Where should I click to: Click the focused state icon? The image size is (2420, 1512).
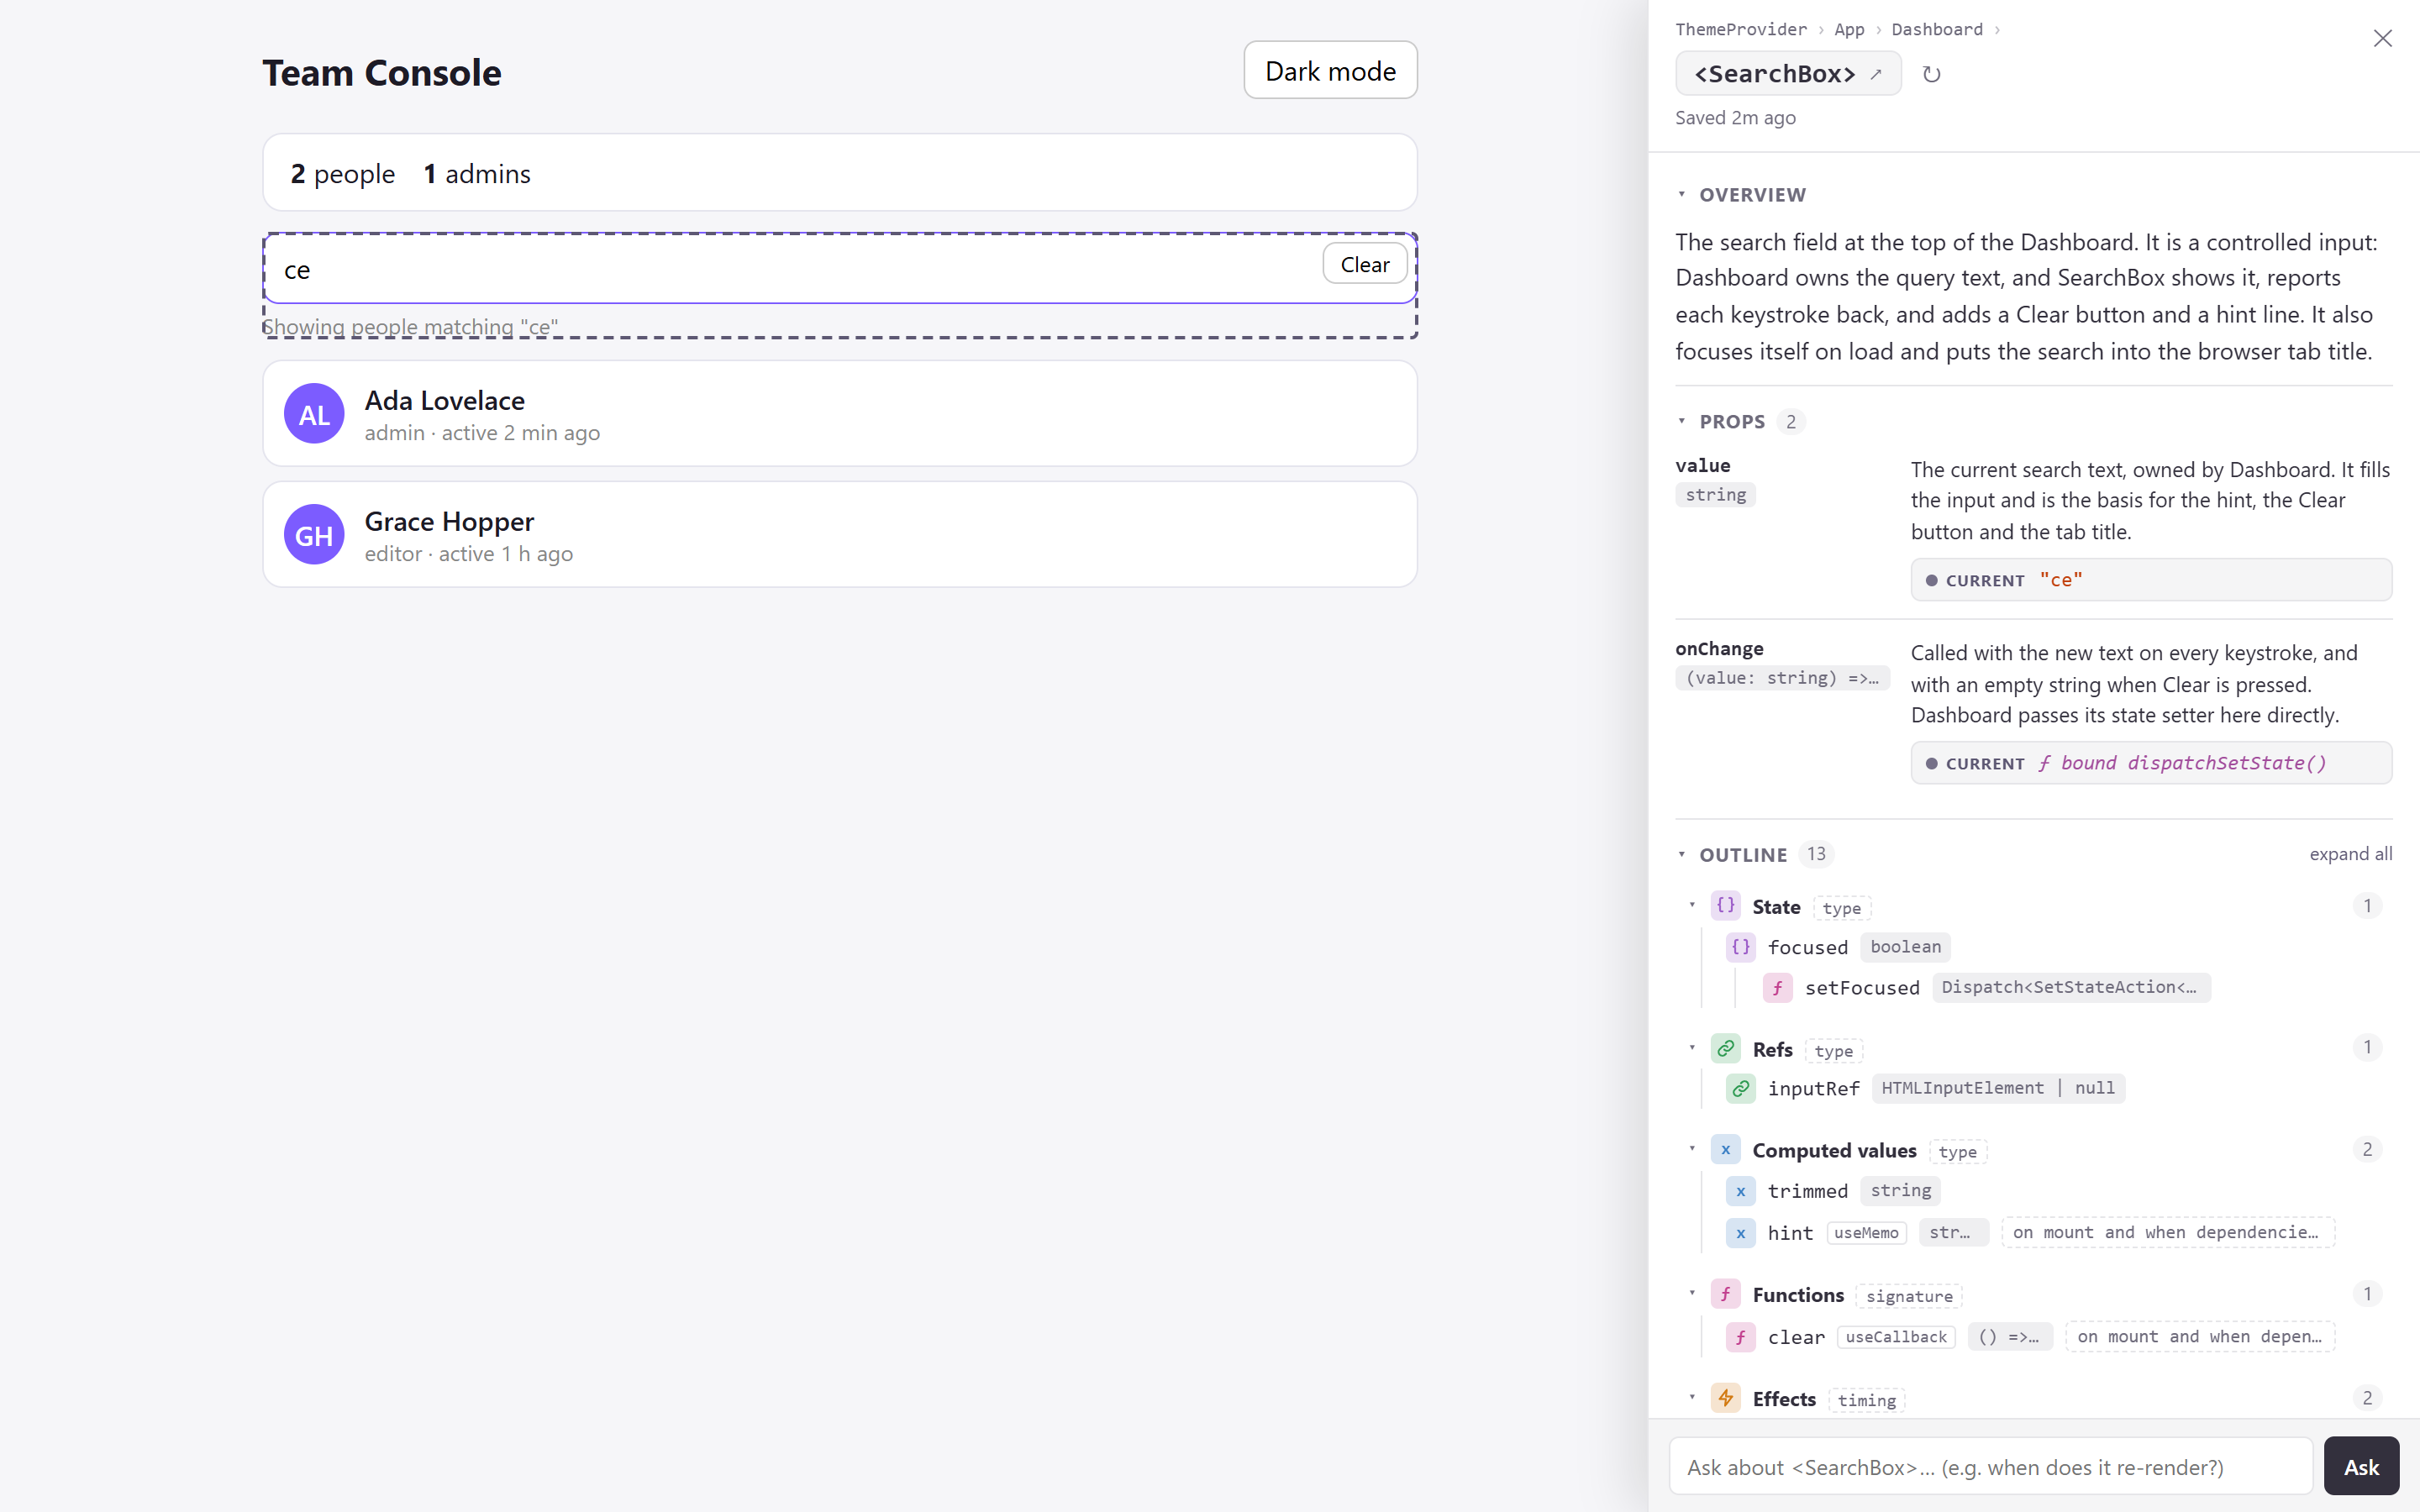1740,947
